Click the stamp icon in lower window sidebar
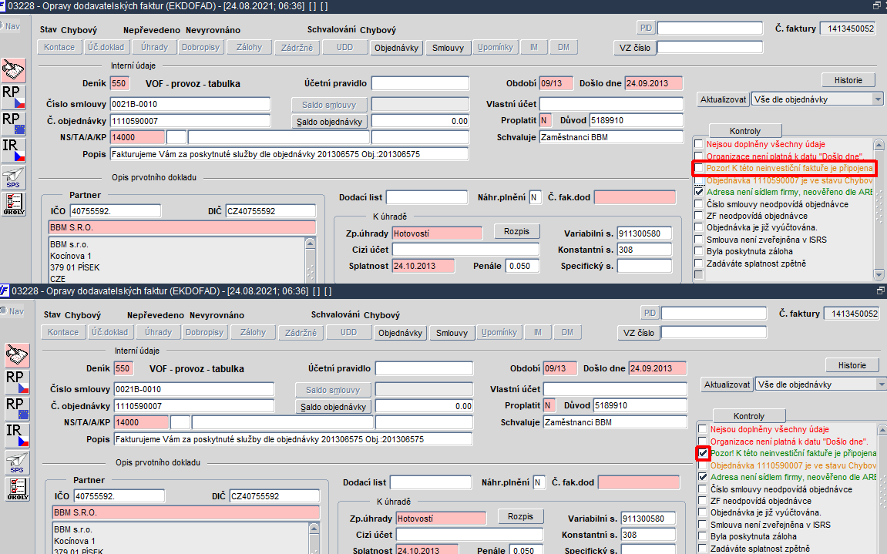The image size is (887, 554). (x=18, y=355)
